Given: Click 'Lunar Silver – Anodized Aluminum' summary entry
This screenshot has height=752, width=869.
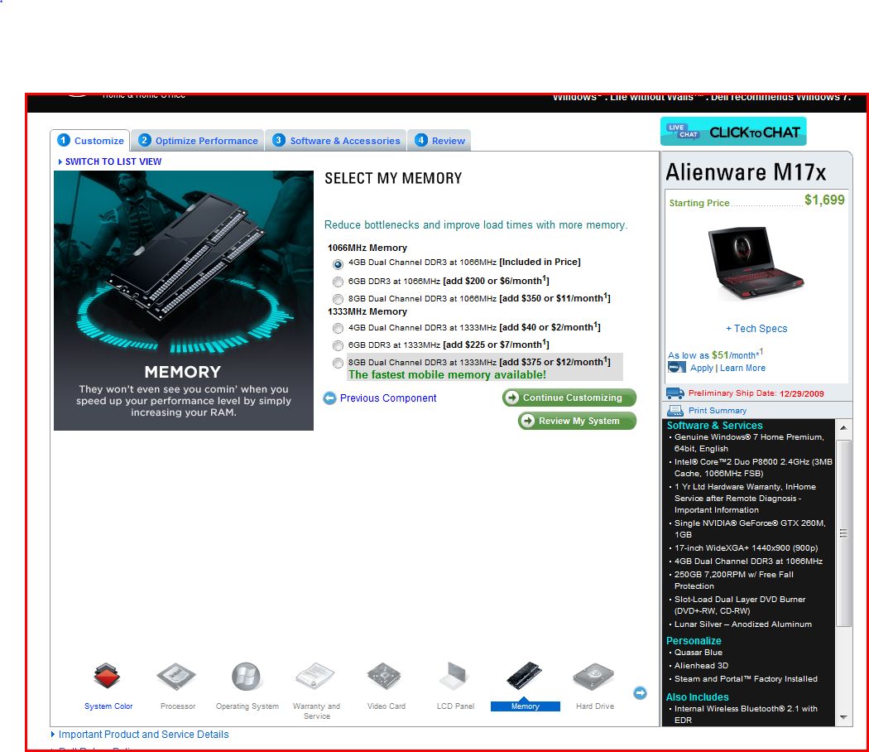Looking at the screenshot, I should 742,624.
